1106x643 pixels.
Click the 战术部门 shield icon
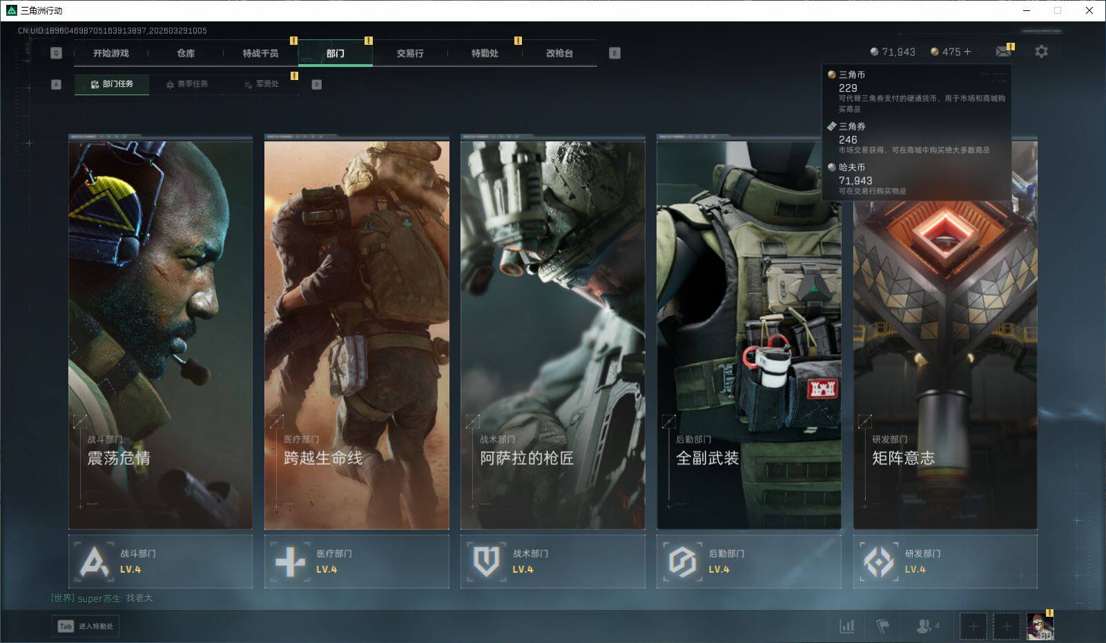pyautogui.click(x=486, y=562)
